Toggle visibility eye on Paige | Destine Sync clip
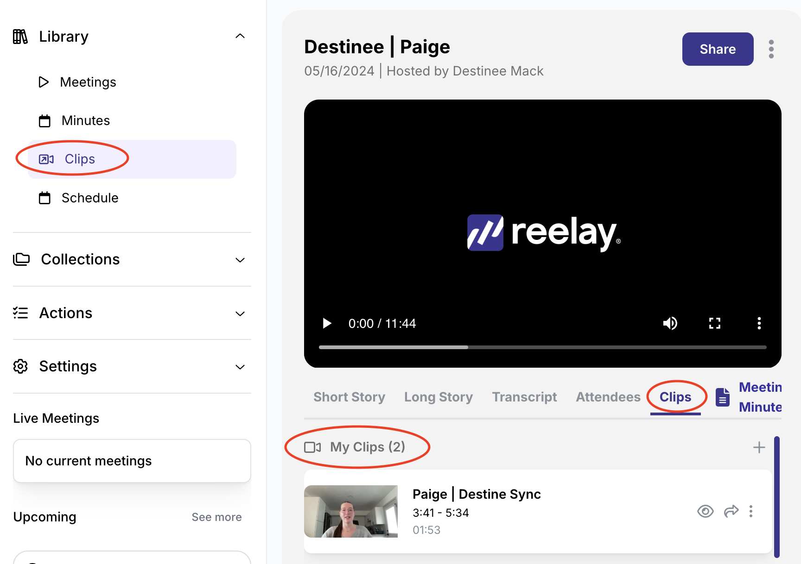The image size is (801, 564). pyautogui.click(x=706, y=511)
